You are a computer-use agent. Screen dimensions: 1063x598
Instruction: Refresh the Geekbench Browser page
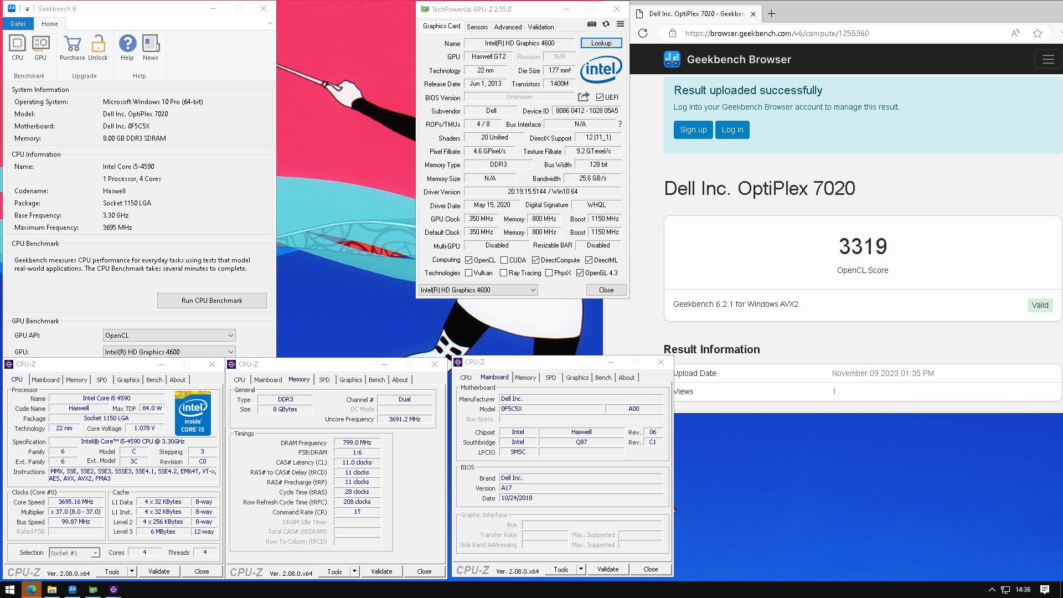[643, 33]
